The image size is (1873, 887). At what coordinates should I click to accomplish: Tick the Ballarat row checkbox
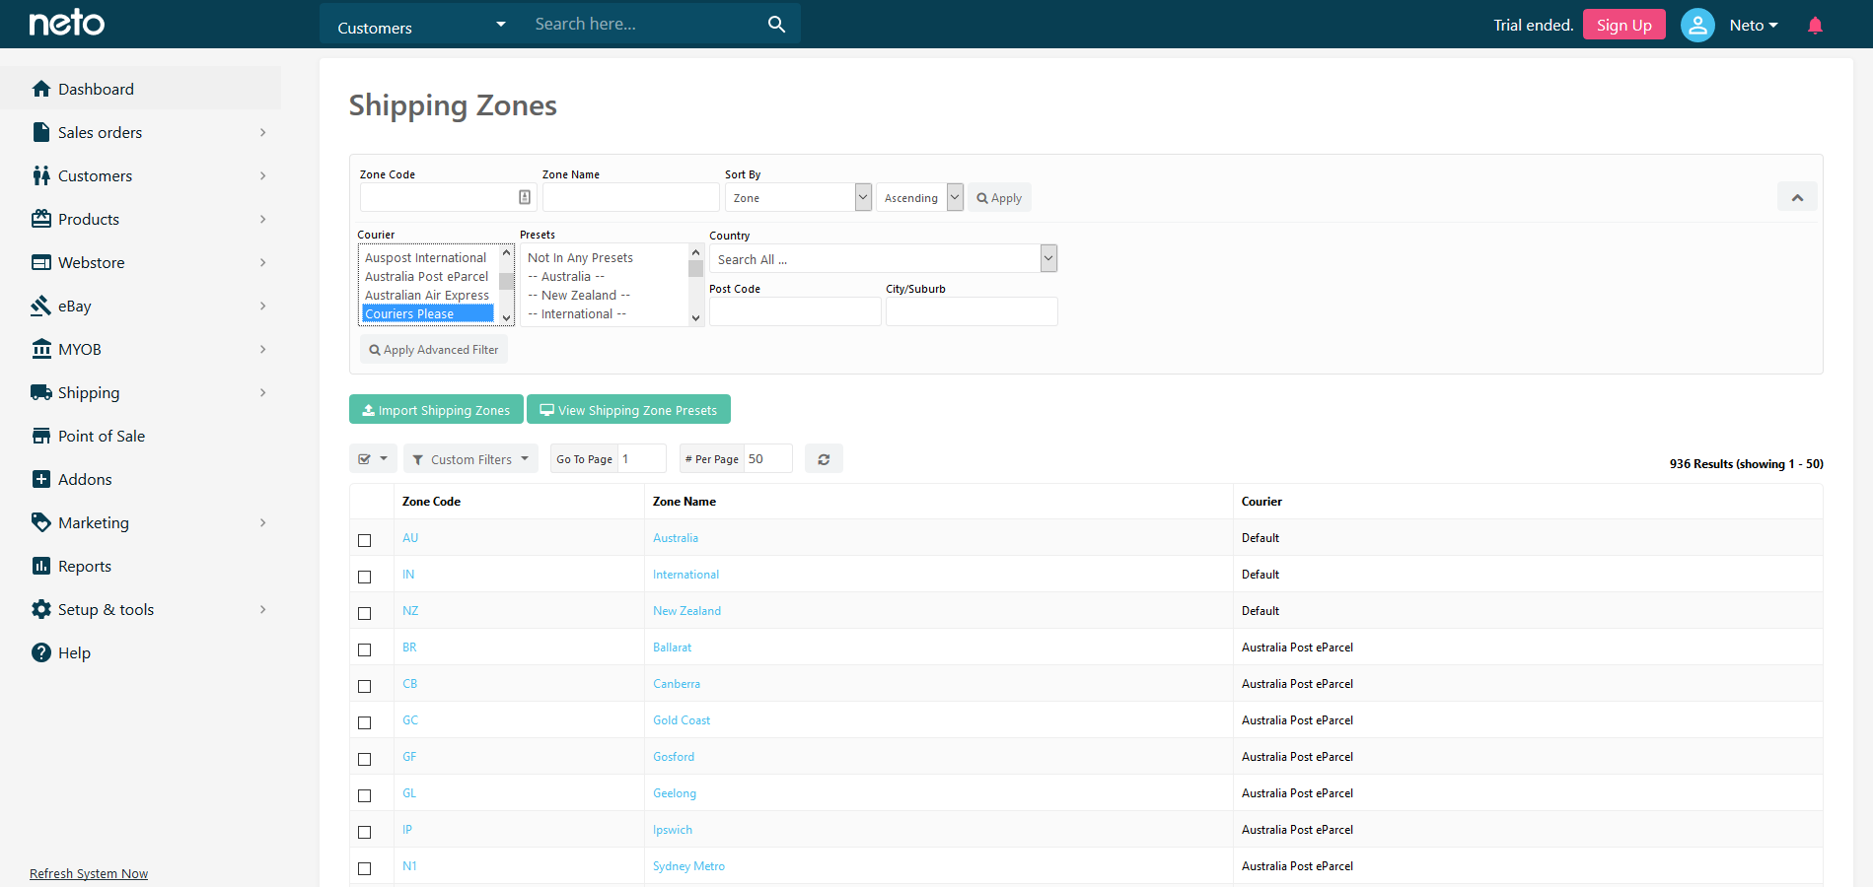click(x=365, y=649)
